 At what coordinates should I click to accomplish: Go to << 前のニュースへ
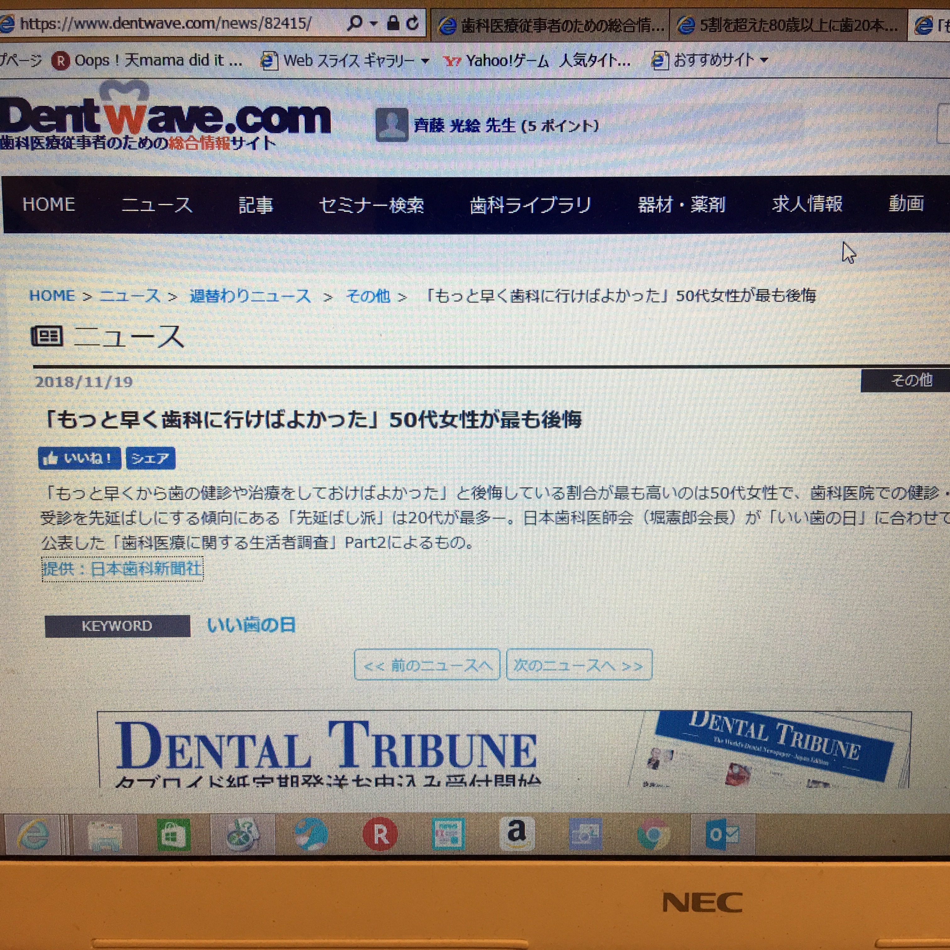pyautogui.click(x=427, y=665)
